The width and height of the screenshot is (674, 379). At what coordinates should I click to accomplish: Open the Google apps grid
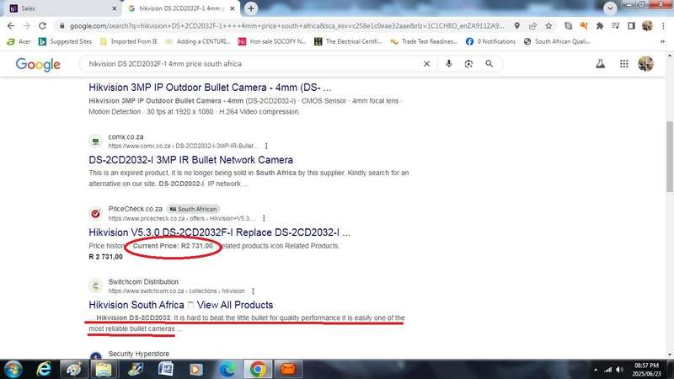tap(623, 64)
